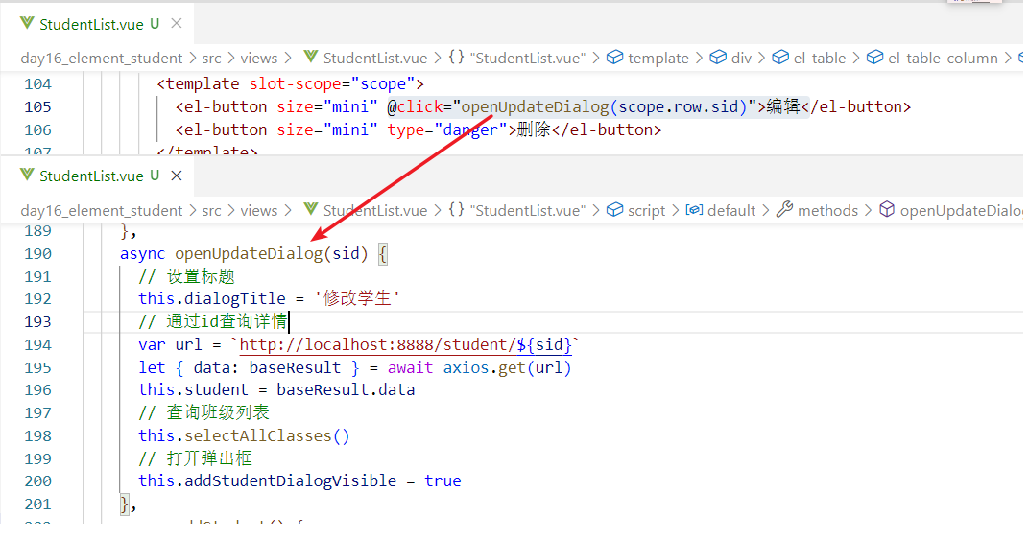Select el-table-column in upper breadcrumb
This screenshot has width=1029, height=539.
click(x=943, y=59)
